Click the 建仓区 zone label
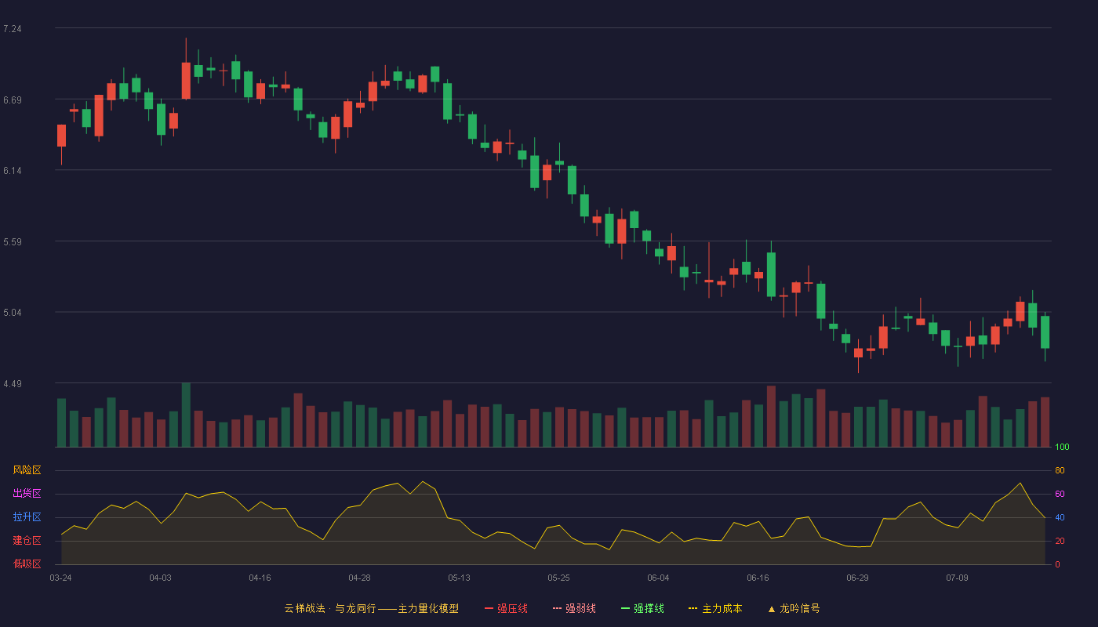Viewport: 1098px width, 627px height. pos(27,541)
